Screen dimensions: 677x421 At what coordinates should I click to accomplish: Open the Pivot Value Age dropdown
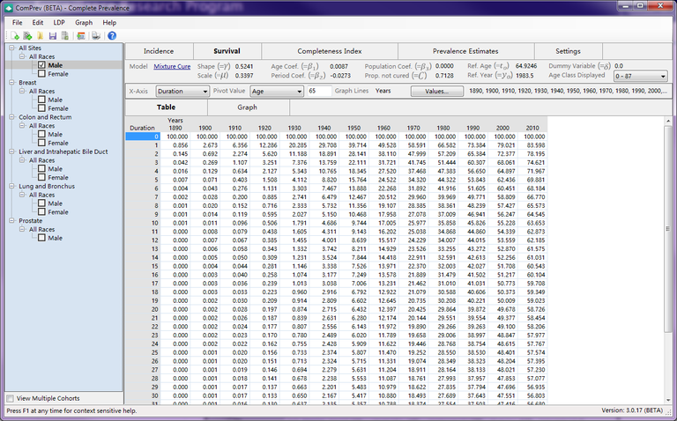click(x=276, y=91)
